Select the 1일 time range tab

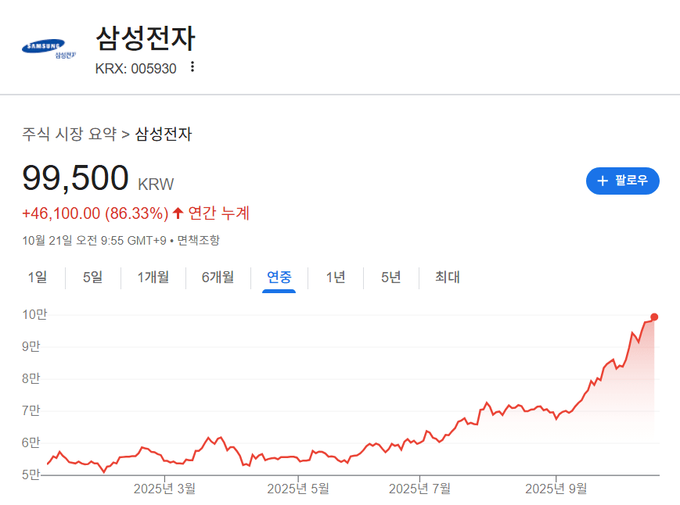click(38, 277)
